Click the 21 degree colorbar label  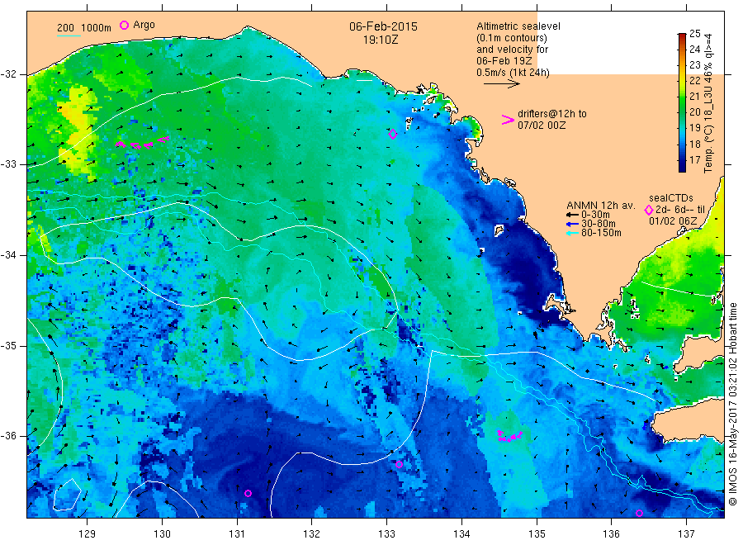(x=694, y=97)
